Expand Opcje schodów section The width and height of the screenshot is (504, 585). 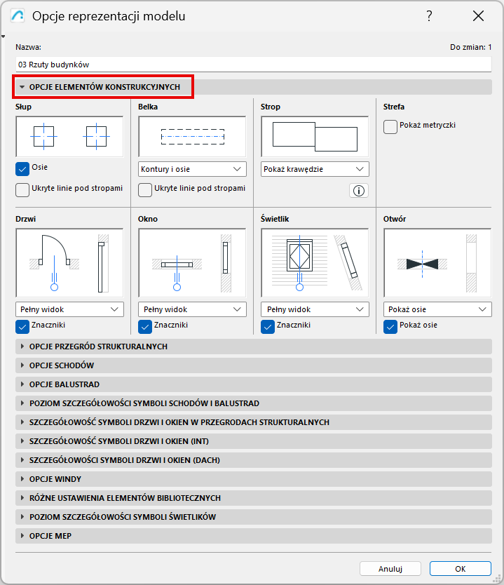pos(254,365)
